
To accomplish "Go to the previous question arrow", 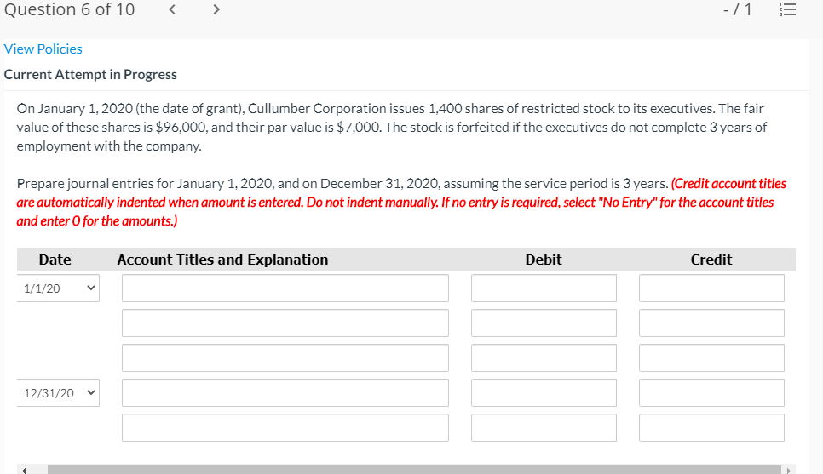I will tap(171, 9).
